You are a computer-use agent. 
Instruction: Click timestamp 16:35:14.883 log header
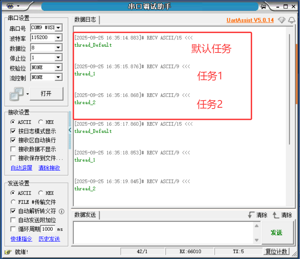pyautogui.click(x=133, y=38)
